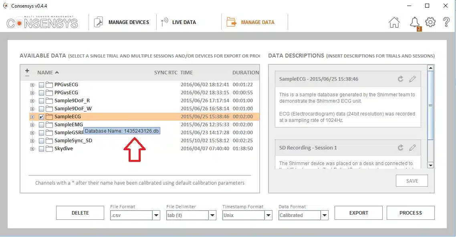Click the SampleGSRP folder icon

click(49, 133)
